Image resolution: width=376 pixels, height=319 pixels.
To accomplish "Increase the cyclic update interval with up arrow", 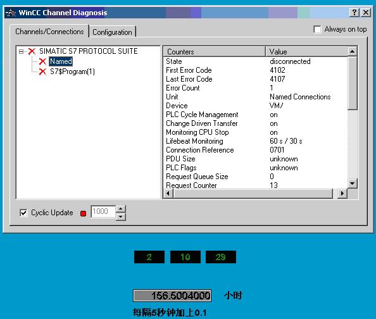I will click(x=121, y=208).
